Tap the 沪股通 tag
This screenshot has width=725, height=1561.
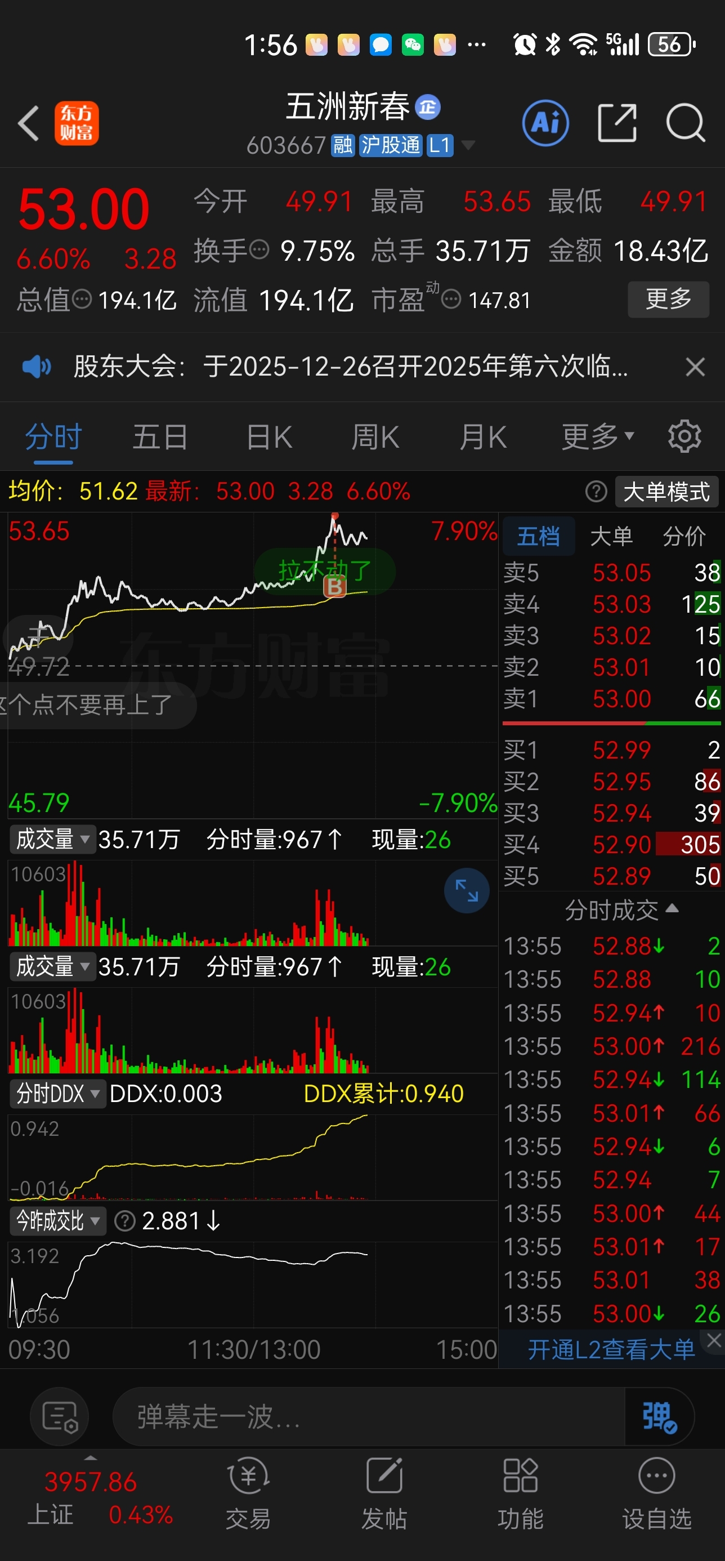[390, 145]
